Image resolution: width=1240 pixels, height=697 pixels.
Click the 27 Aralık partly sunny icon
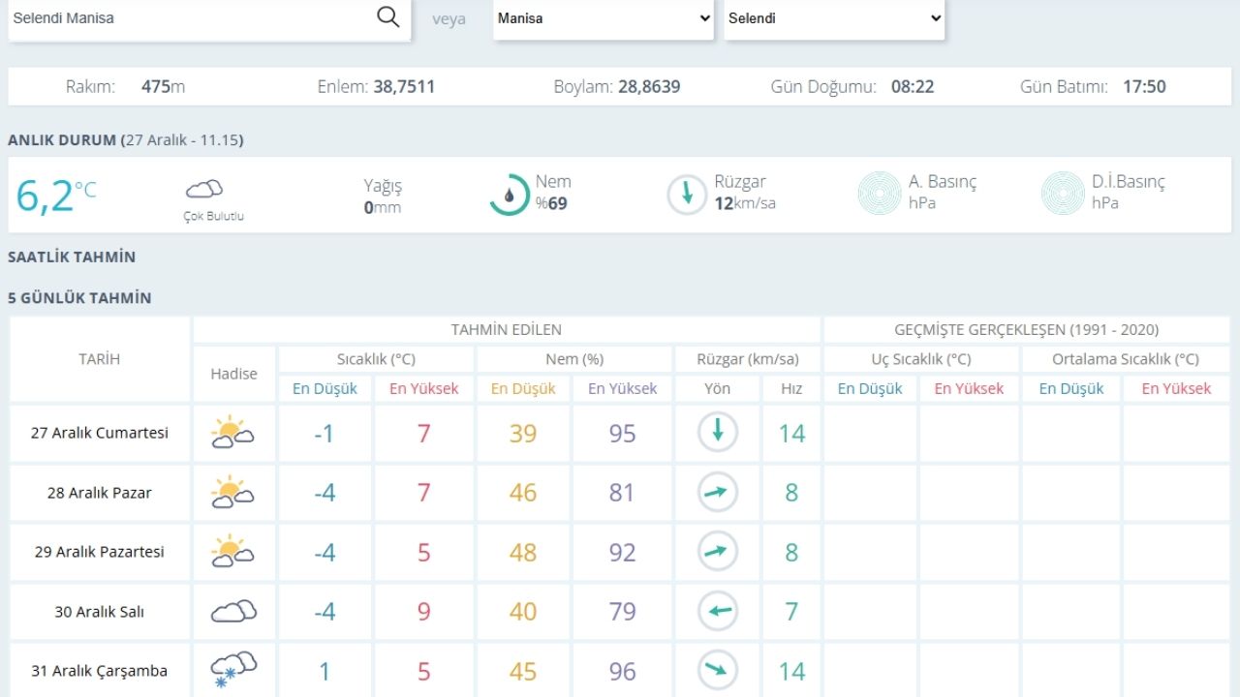(x=232, y=433)
